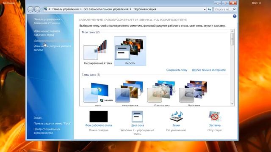Image resolution: width=271 pixels, height=152 pixels.
Task: Expand arrow after Все элементы панели управления
Action: click(x=131, y=9)
